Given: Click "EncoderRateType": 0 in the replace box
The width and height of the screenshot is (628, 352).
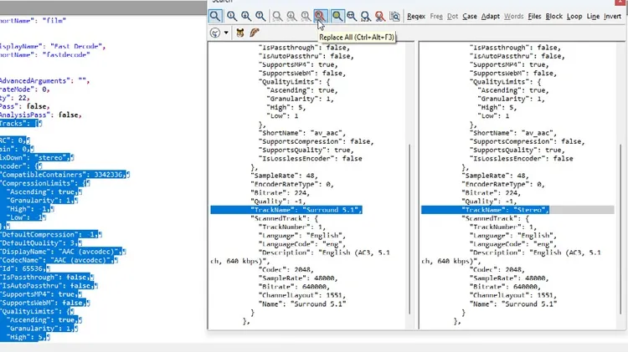Looking at the screenshot, I should pyautogui.click(x=504, y=185).
